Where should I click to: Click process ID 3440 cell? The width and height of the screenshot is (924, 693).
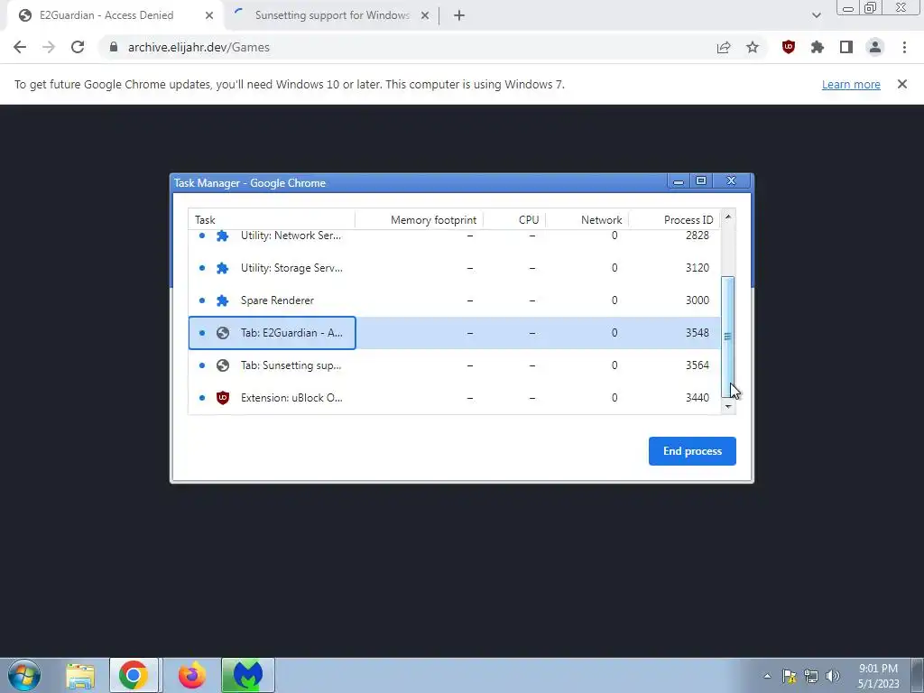tap(698, 397)
